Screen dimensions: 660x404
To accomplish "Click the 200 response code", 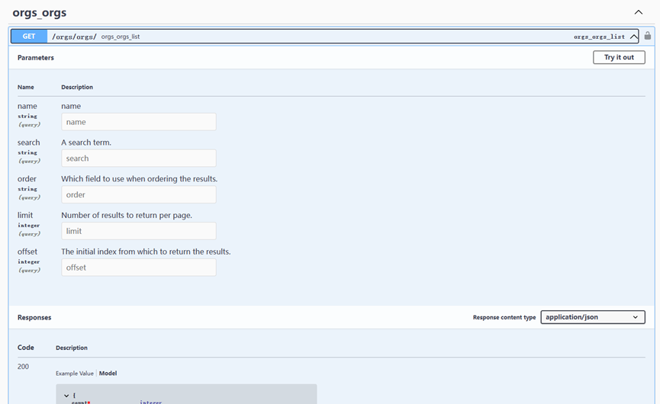I will [23, 367].
